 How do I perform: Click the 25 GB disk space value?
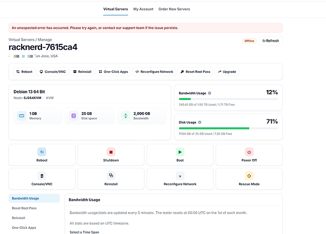(86, 114)
